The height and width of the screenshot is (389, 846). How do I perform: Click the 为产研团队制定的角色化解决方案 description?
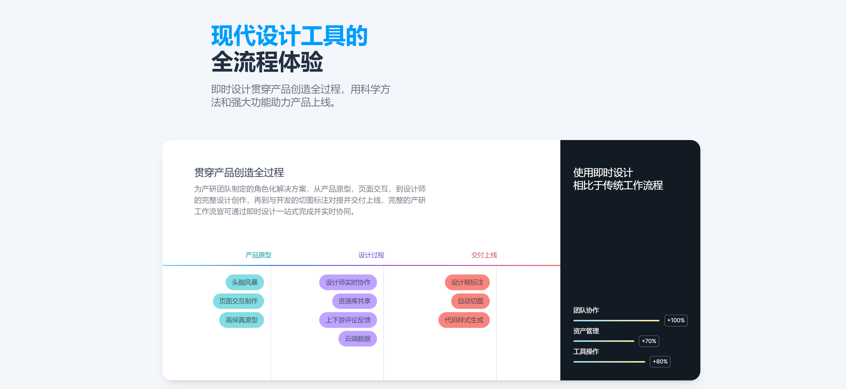pos(310,200)
